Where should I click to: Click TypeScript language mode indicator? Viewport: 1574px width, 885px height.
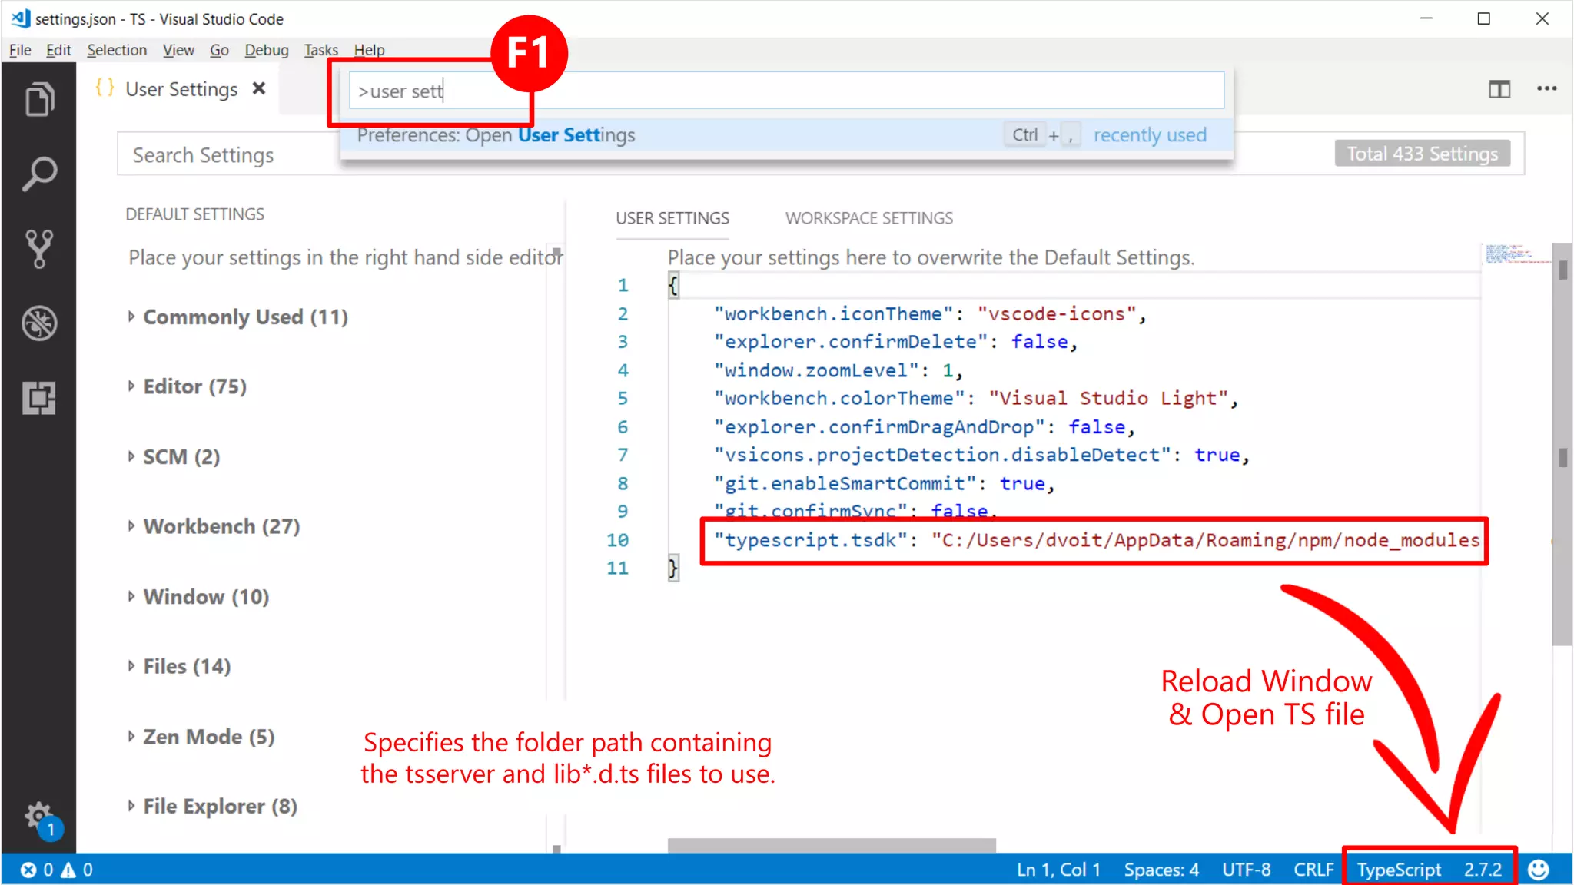[1399, 870]
